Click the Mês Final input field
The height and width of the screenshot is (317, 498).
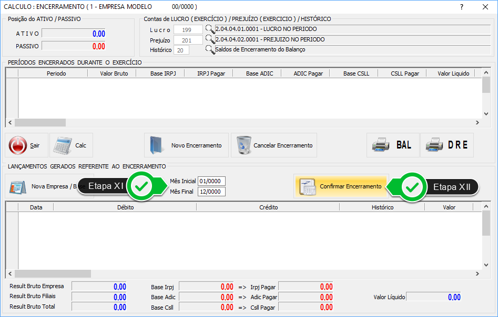point(211,192)
